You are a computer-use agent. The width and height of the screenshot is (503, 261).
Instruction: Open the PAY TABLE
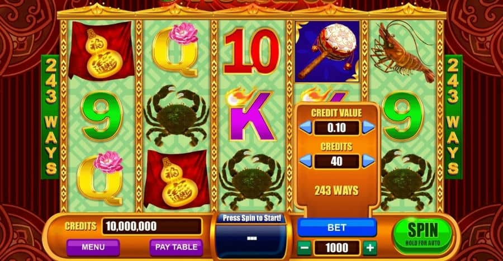point(176,247)
